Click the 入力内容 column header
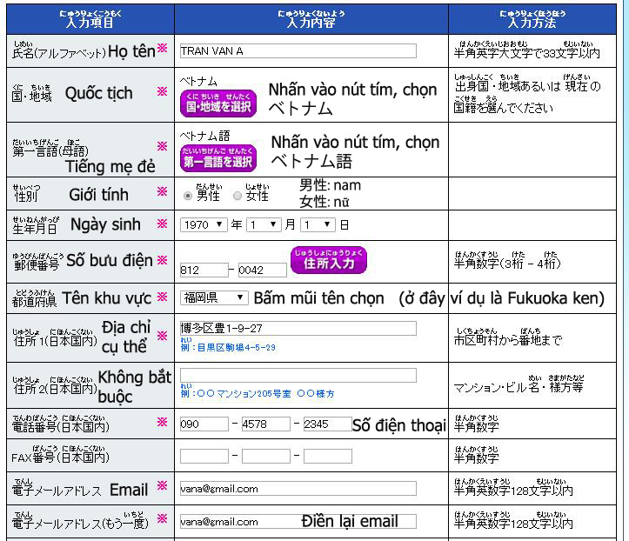 pos(311,19)
